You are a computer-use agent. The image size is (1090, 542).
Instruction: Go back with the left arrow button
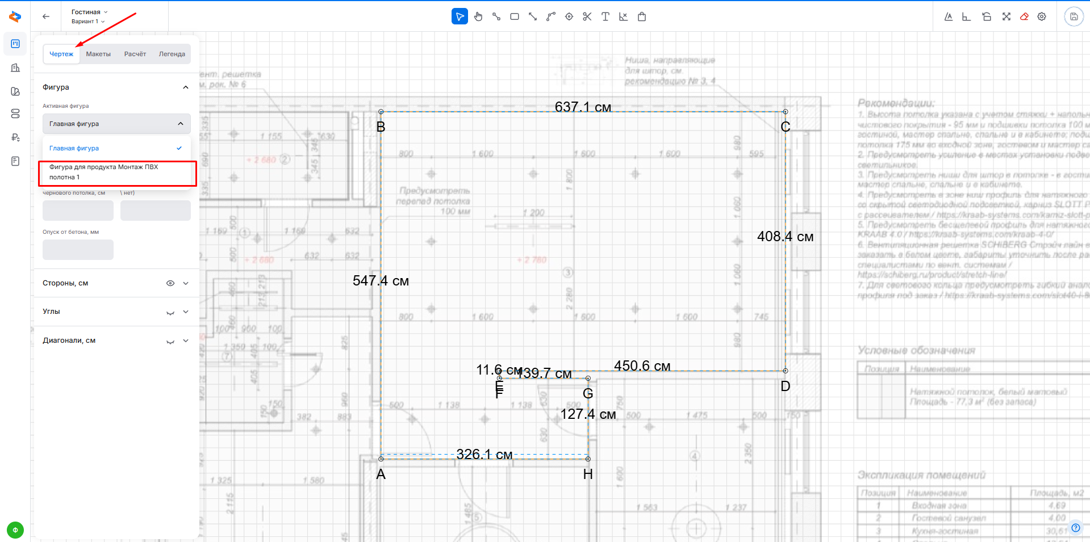(46, 16)
